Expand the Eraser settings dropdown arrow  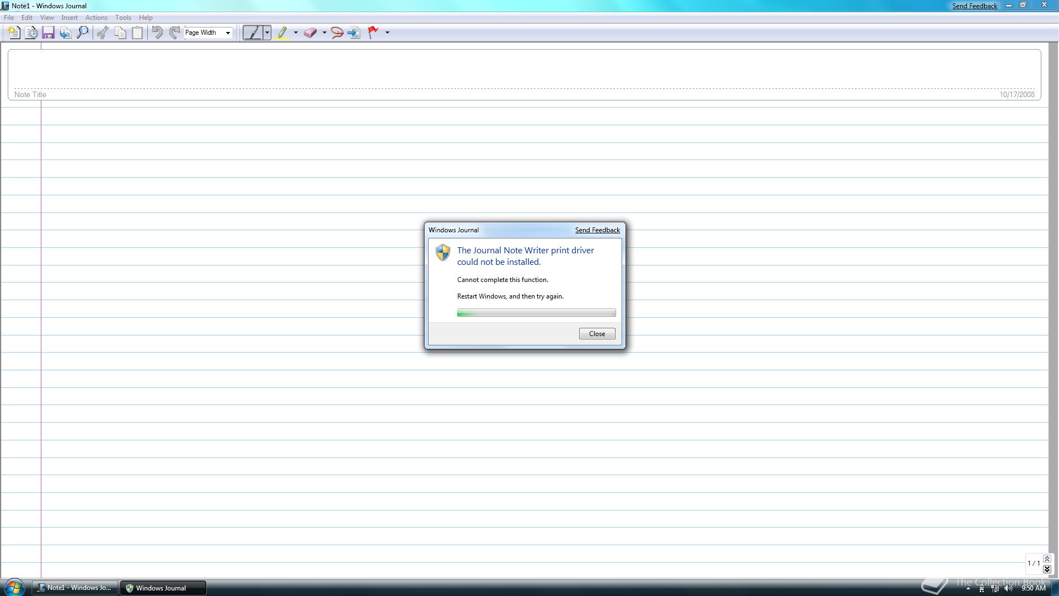coord(324,33)
